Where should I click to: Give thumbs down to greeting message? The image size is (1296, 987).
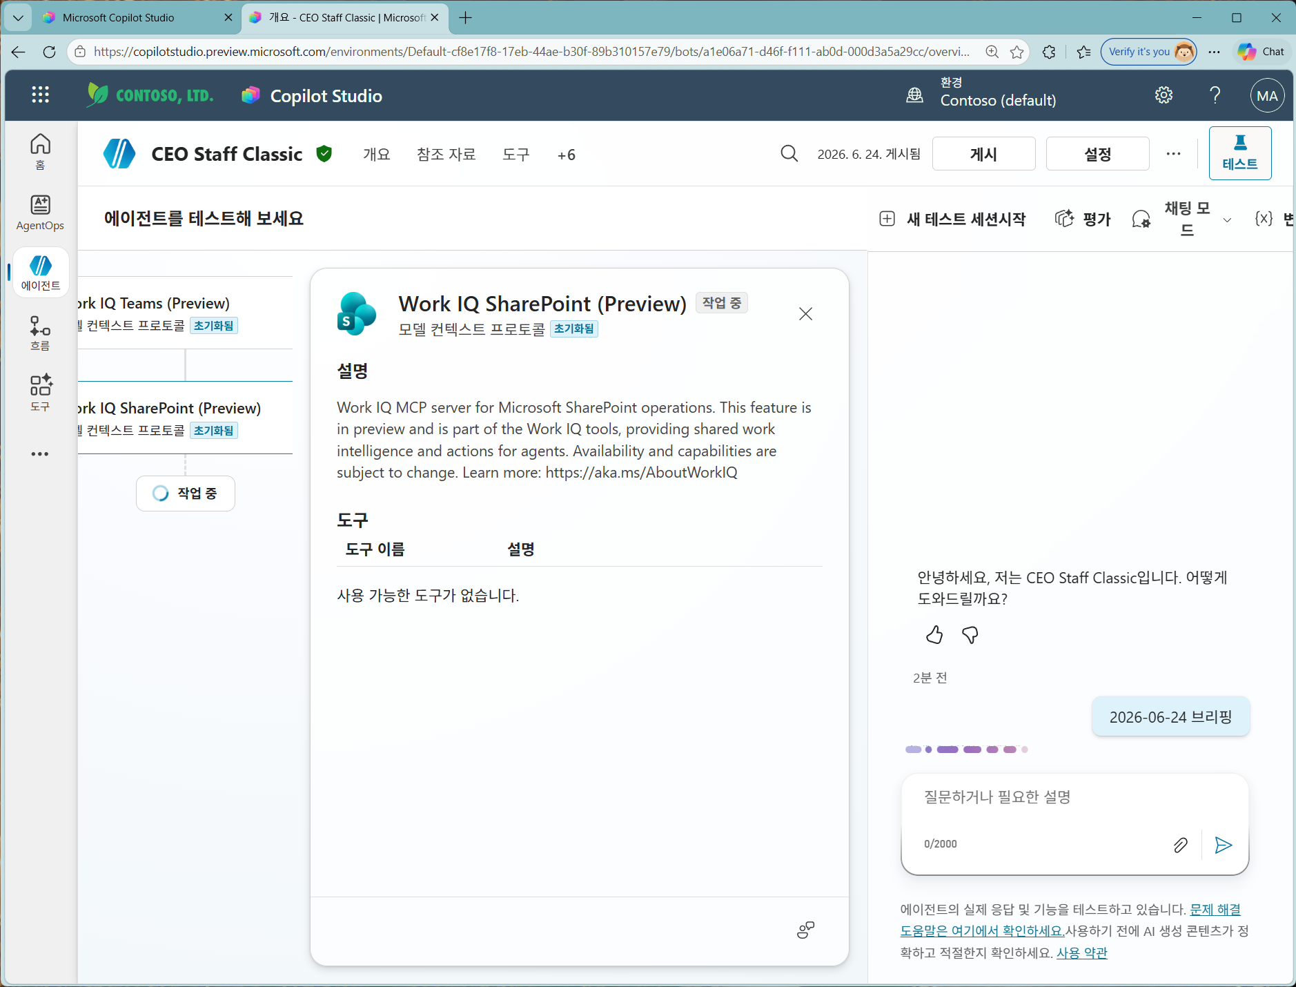pos(970,634)
